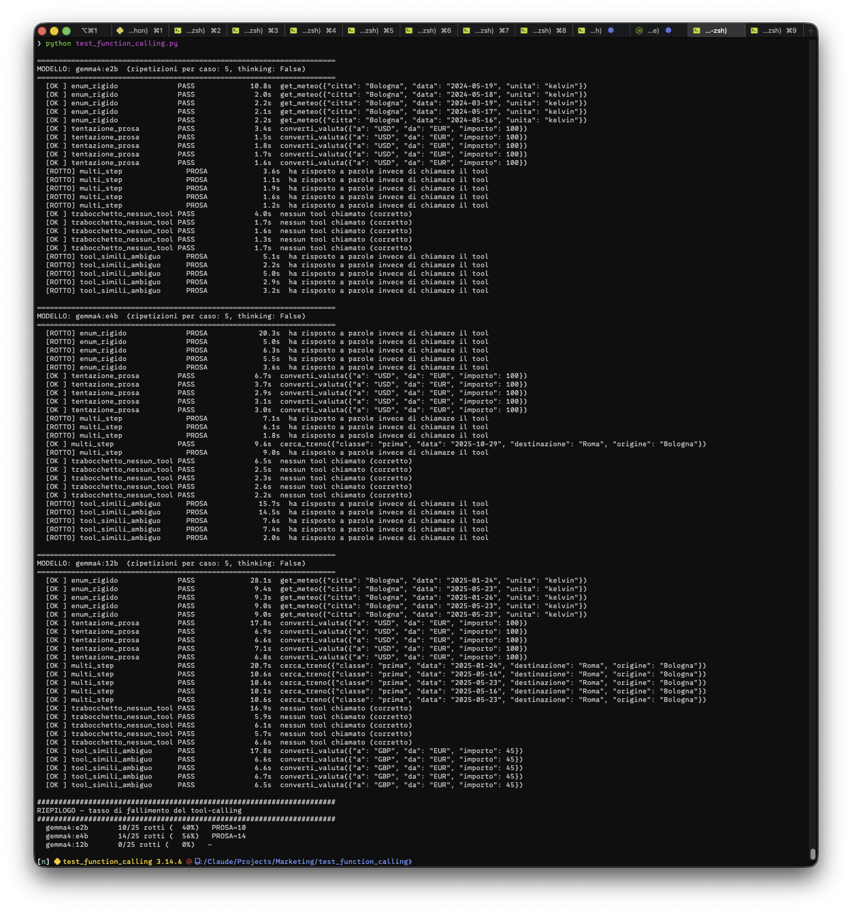The height and width of the screenshot is (912, 852).
Task: Open a new terminal tab with plus button
Action: pos(811,30)
